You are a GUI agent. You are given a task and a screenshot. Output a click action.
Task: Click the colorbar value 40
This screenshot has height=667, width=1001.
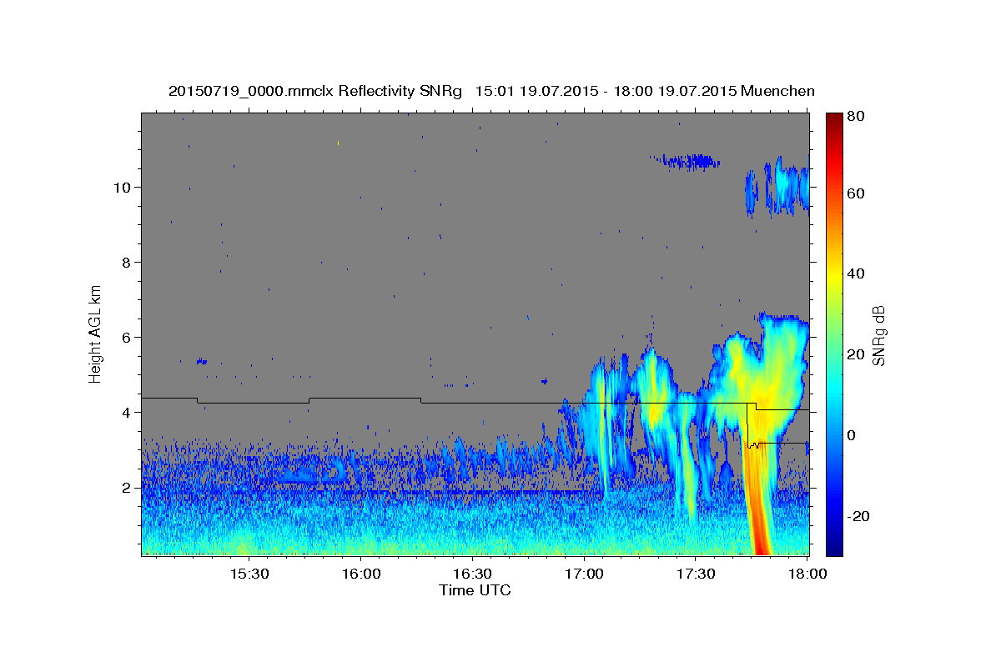(x=857, y=273)
